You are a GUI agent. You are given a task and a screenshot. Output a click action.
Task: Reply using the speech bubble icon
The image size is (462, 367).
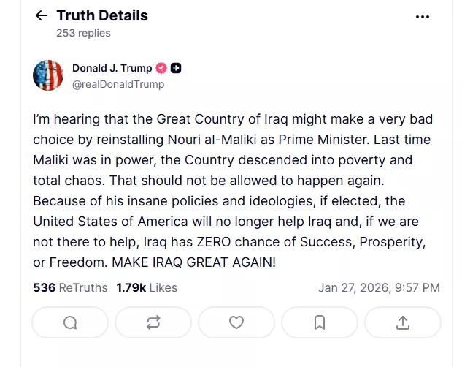click(70, 322)
